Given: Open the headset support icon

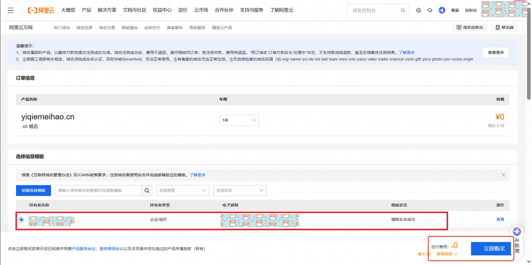Looking at the screenshot, I should coord(430,10).
